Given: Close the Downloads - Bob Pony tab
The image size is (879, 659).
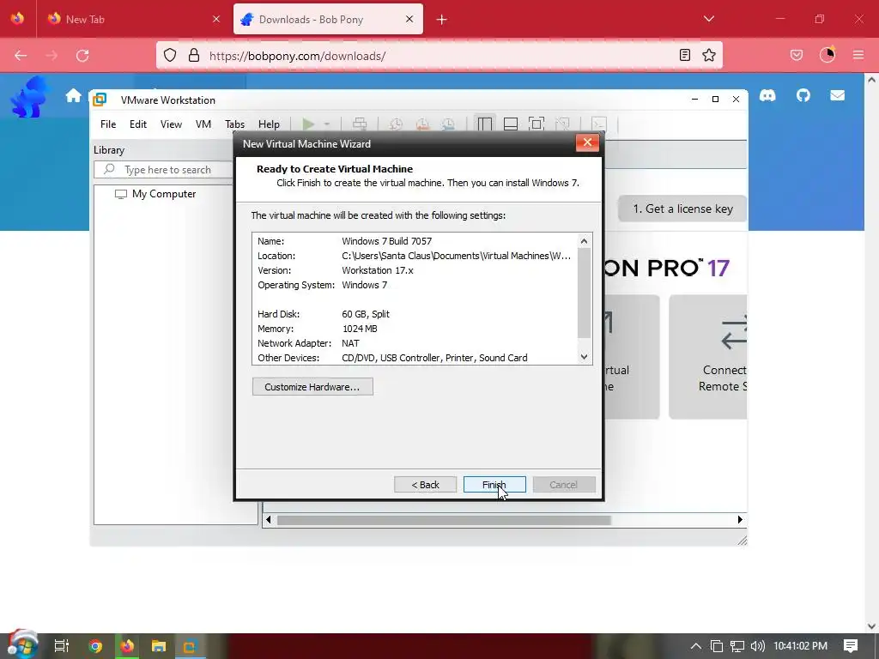Looking at the screenshot, I should coord(409,19).
